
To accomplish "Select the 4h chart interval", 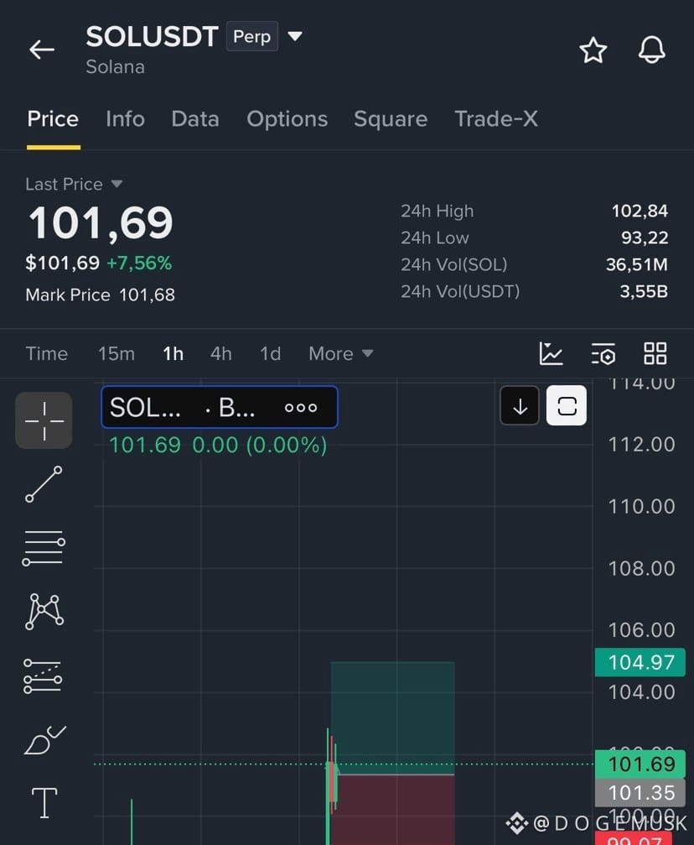I will click(x=220, y=353).
